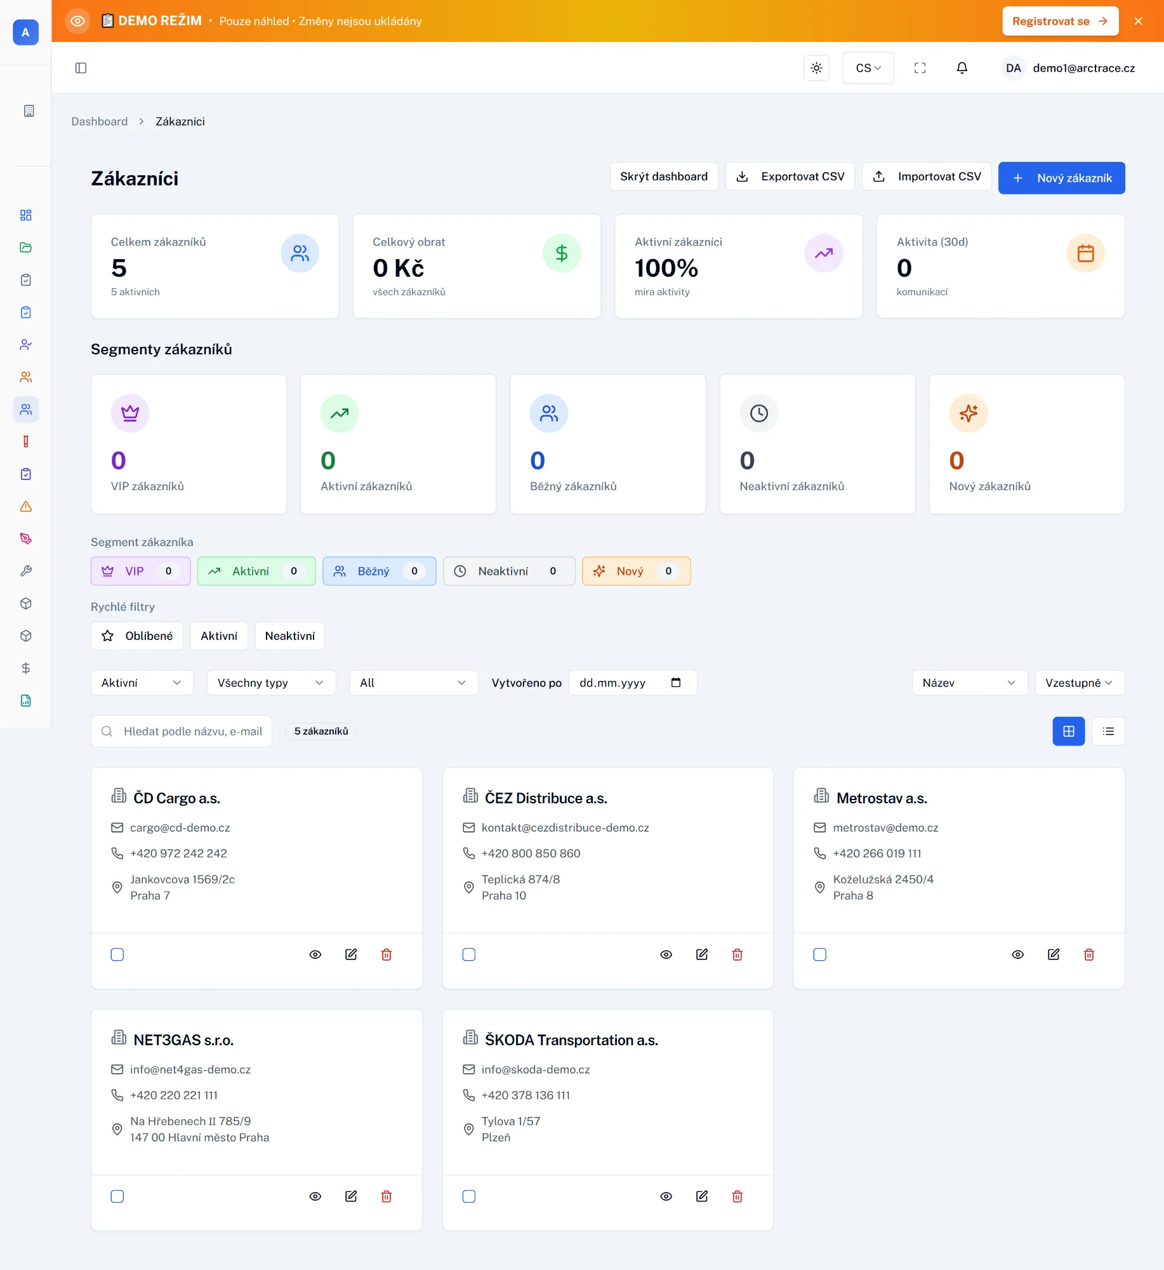Expand the Všechny typy filter dropdown

(271, 683)
